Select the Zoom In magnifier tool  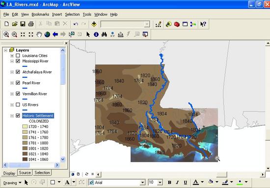(x=6, y=34)
